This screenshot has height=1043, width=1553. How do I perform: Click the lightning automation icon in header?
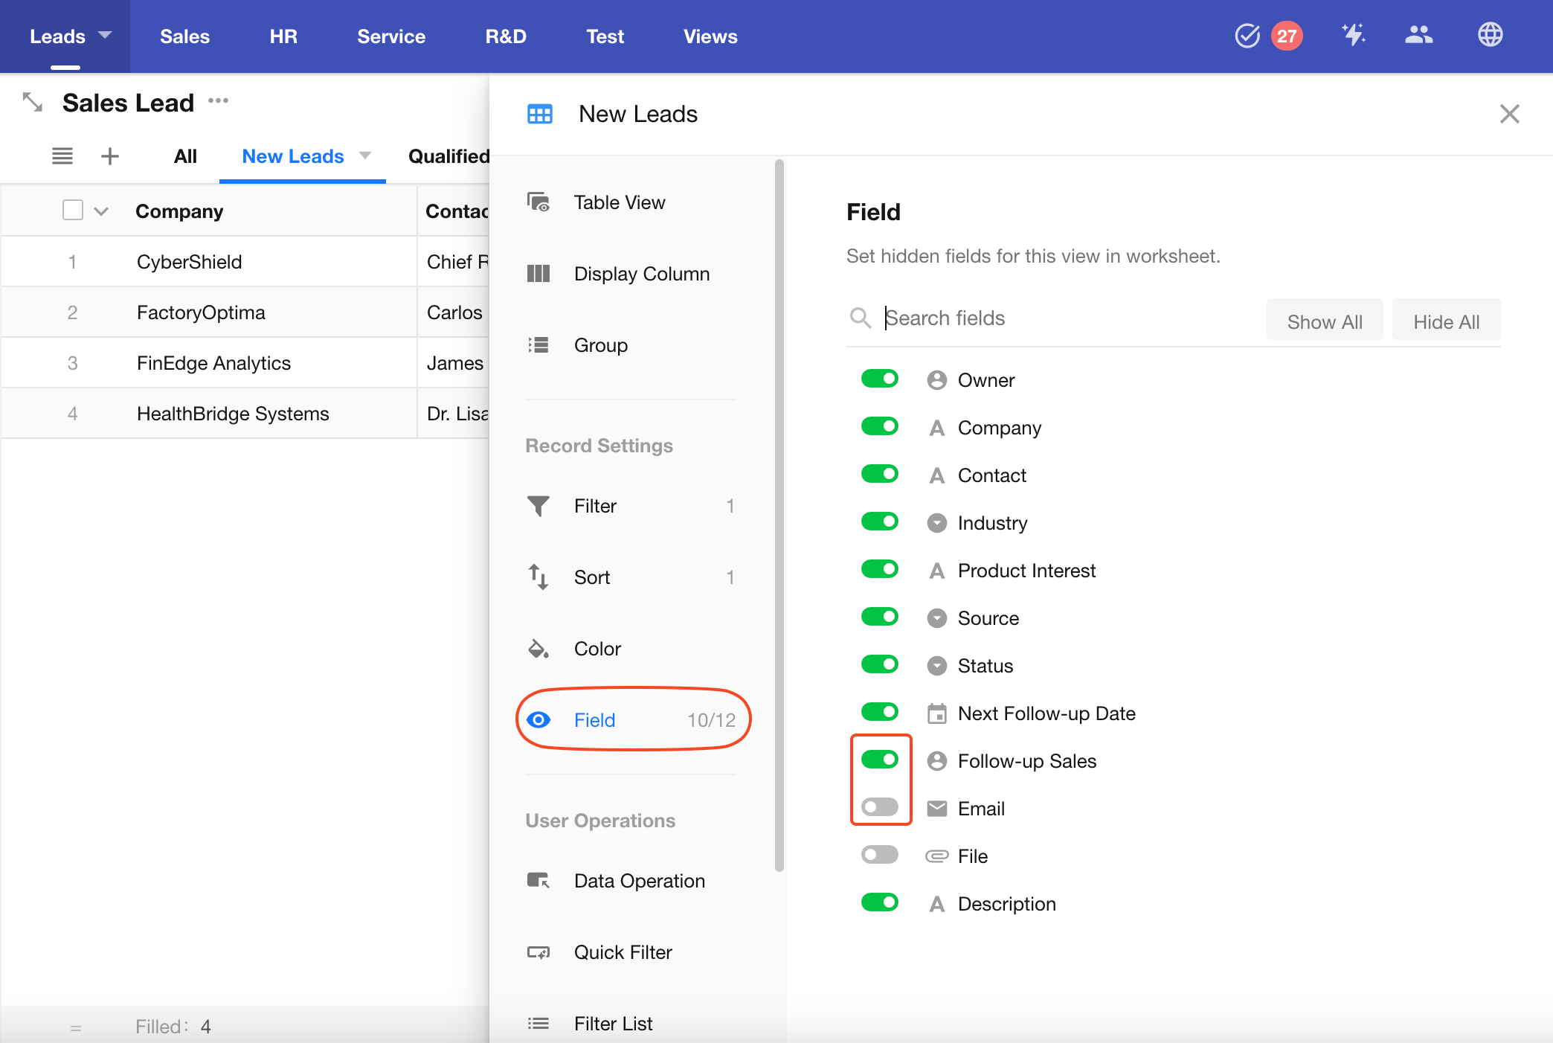tap(1353, 35)
